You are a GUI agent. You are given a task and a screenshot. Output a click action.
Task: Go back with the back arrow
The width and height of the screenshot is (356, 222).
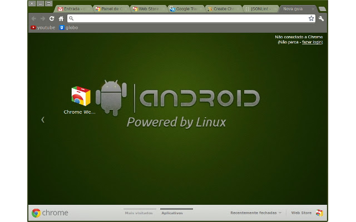tap(33, 18)
